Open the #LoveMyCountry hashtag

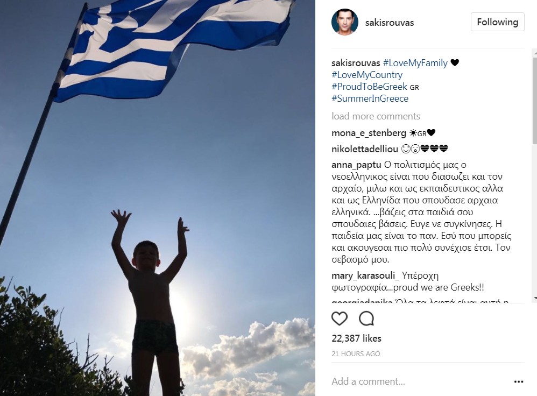coord(367,75)
